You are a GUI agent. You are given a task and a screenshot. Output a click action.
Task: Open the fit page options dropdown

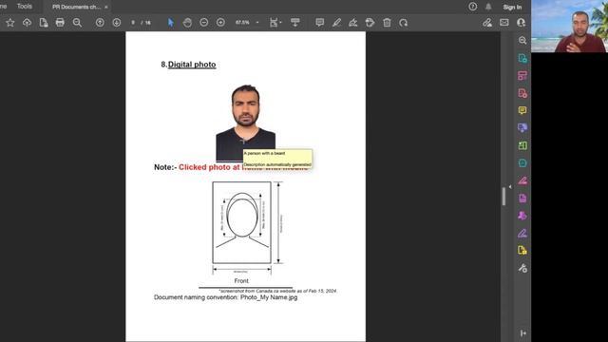275,23
